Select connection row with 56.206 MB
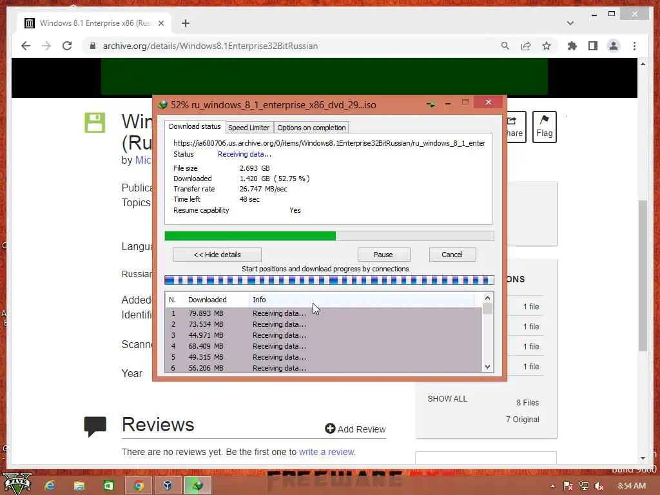The width and height of the screenshot is (660, 495). click(x=324, y=367)
